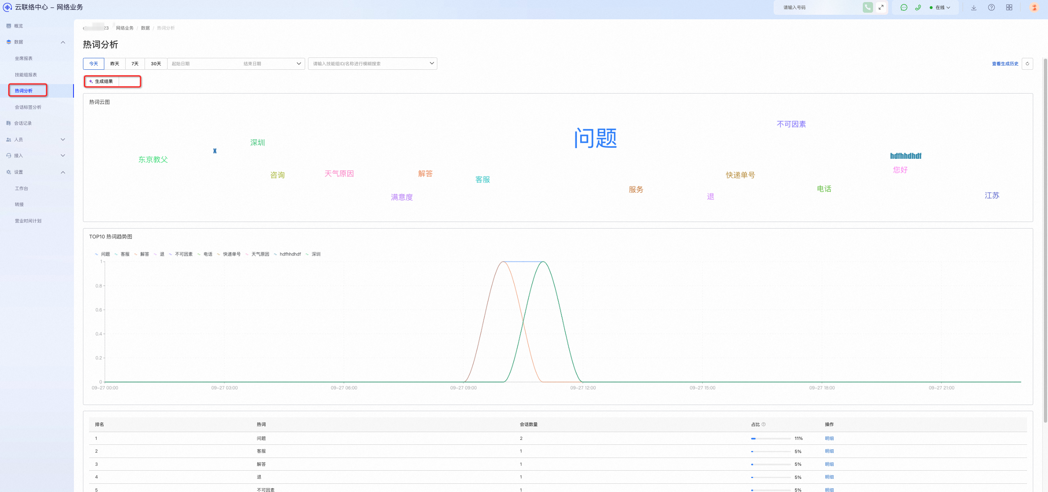Select the 昨天 time range tab
This screenshot has height=492, width=1048.
click(x=115, y=64)
